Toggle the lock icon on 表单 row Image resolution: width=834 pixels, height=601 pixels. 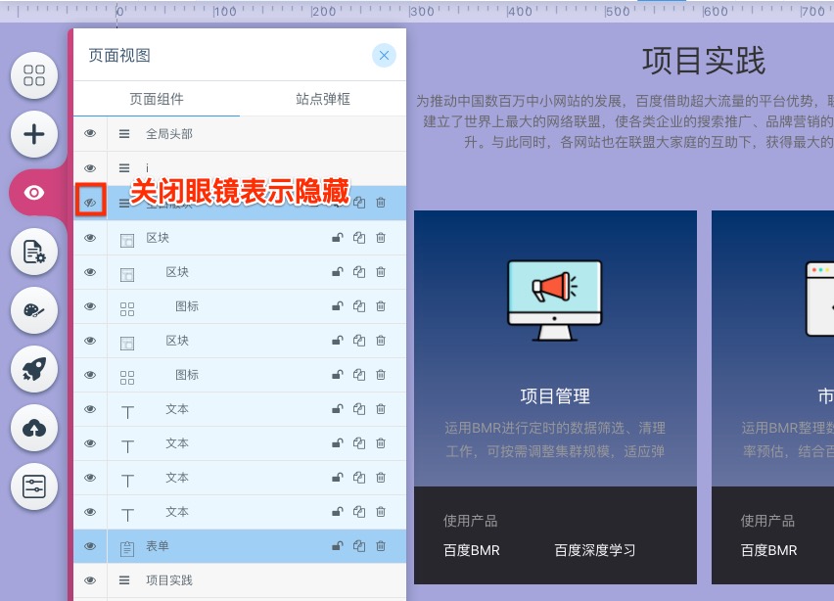[x=338, y=546]
